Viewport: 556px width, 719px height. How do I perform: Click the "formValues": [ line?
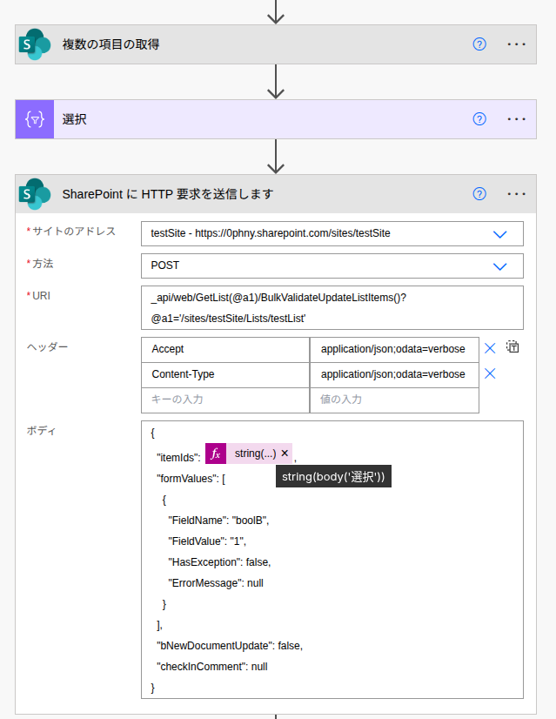191,479
